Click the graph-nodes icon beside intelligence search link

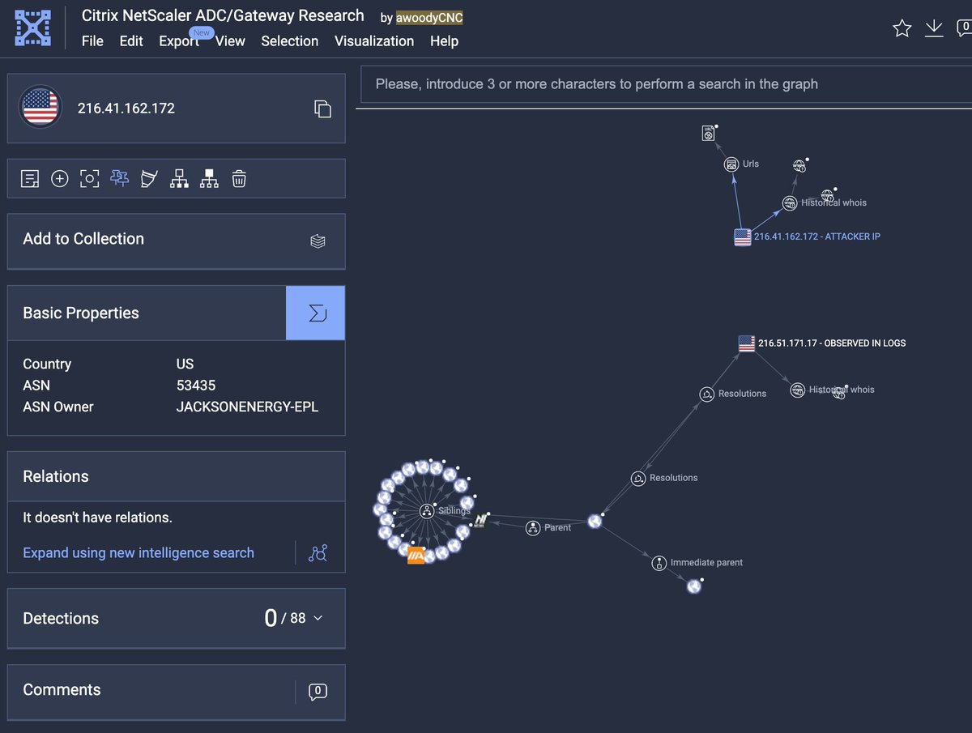click(318, 553)
